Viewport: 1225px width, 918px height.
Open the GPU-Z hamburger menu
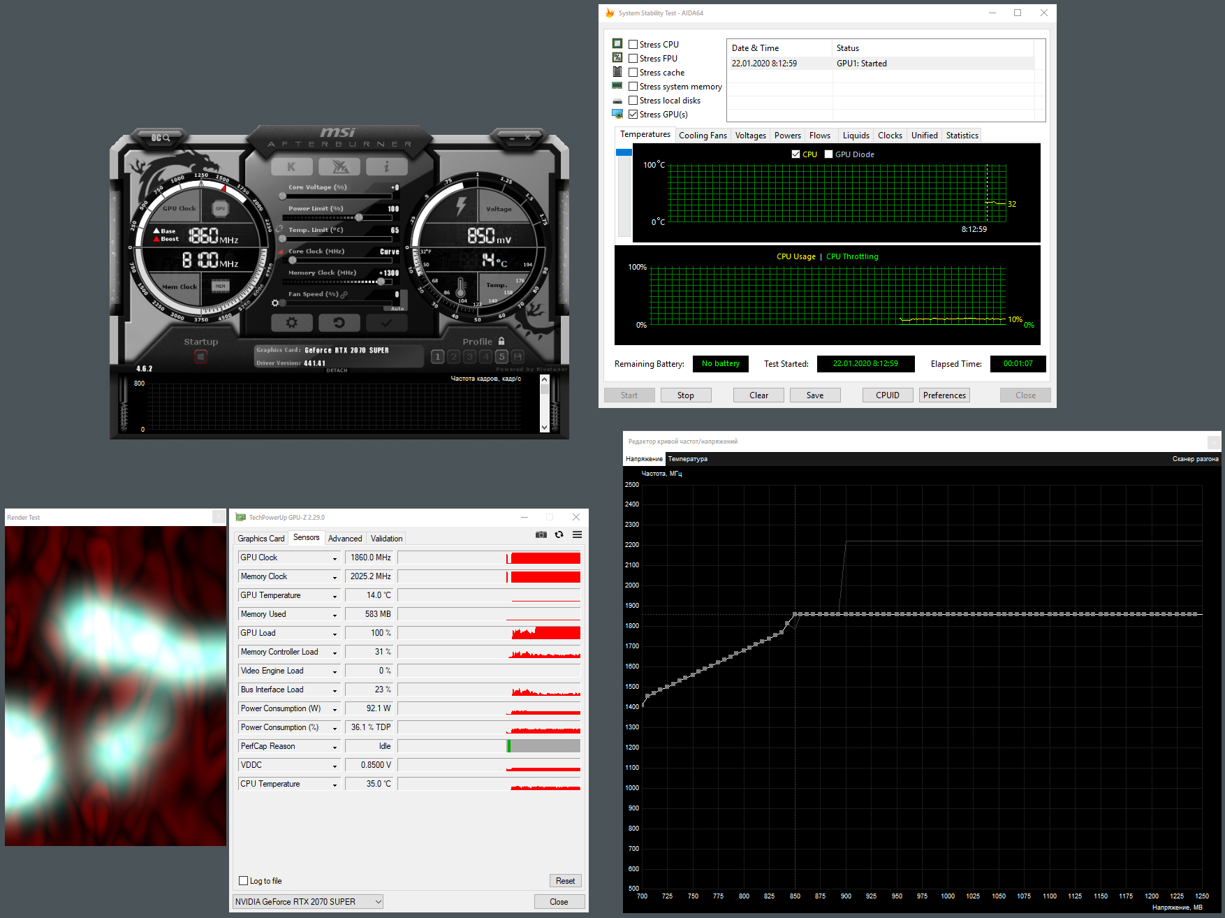click(x=577, y=534)
